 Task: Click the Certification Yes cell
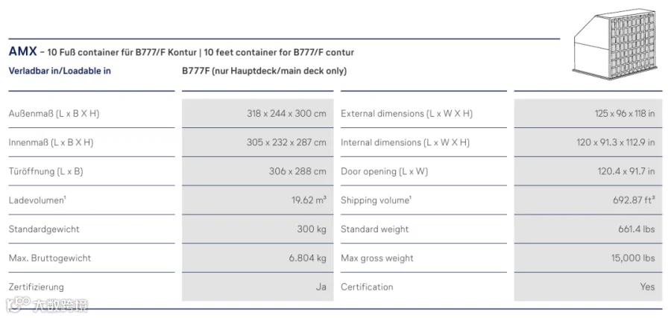pos(588,287)
